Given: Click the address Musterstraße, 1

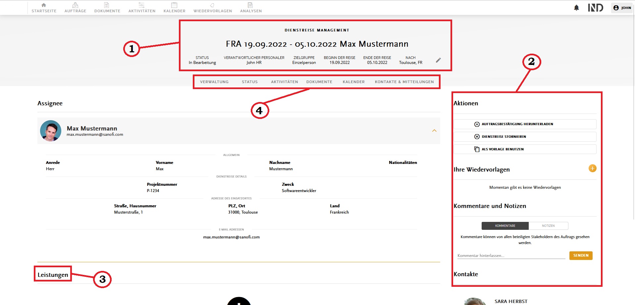Looking at the screenshot, I should pyautogui.click(x=129, y=212).
